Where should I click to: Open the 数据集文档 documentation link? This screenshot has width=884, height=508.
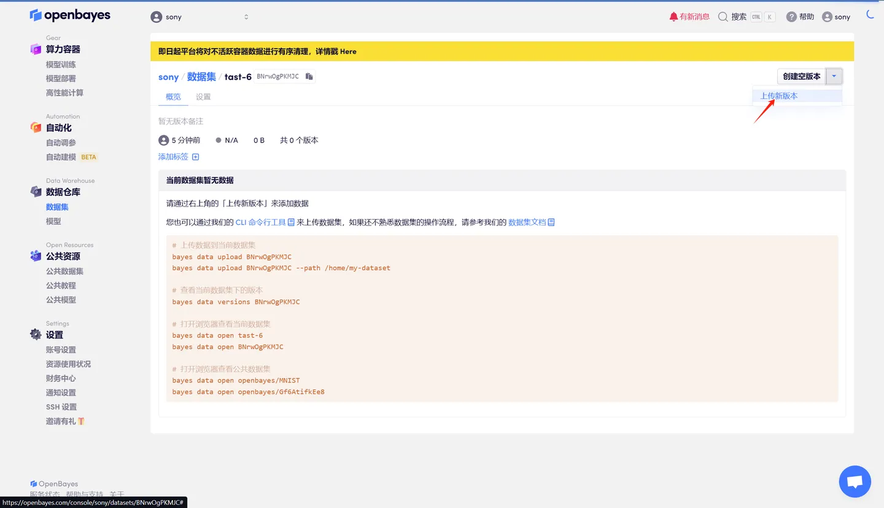tap(529, 222)
